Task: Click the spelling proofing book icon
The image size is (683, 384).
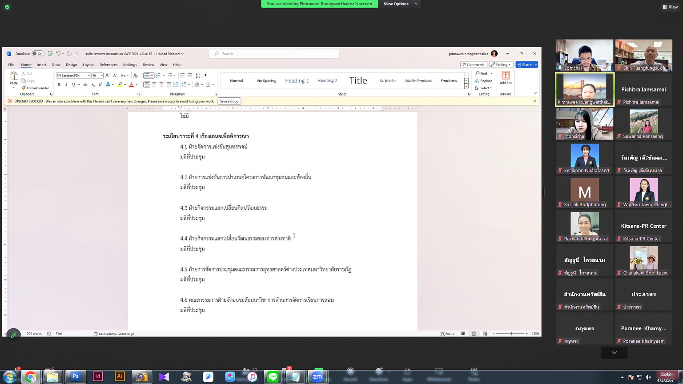Action: 49,334
